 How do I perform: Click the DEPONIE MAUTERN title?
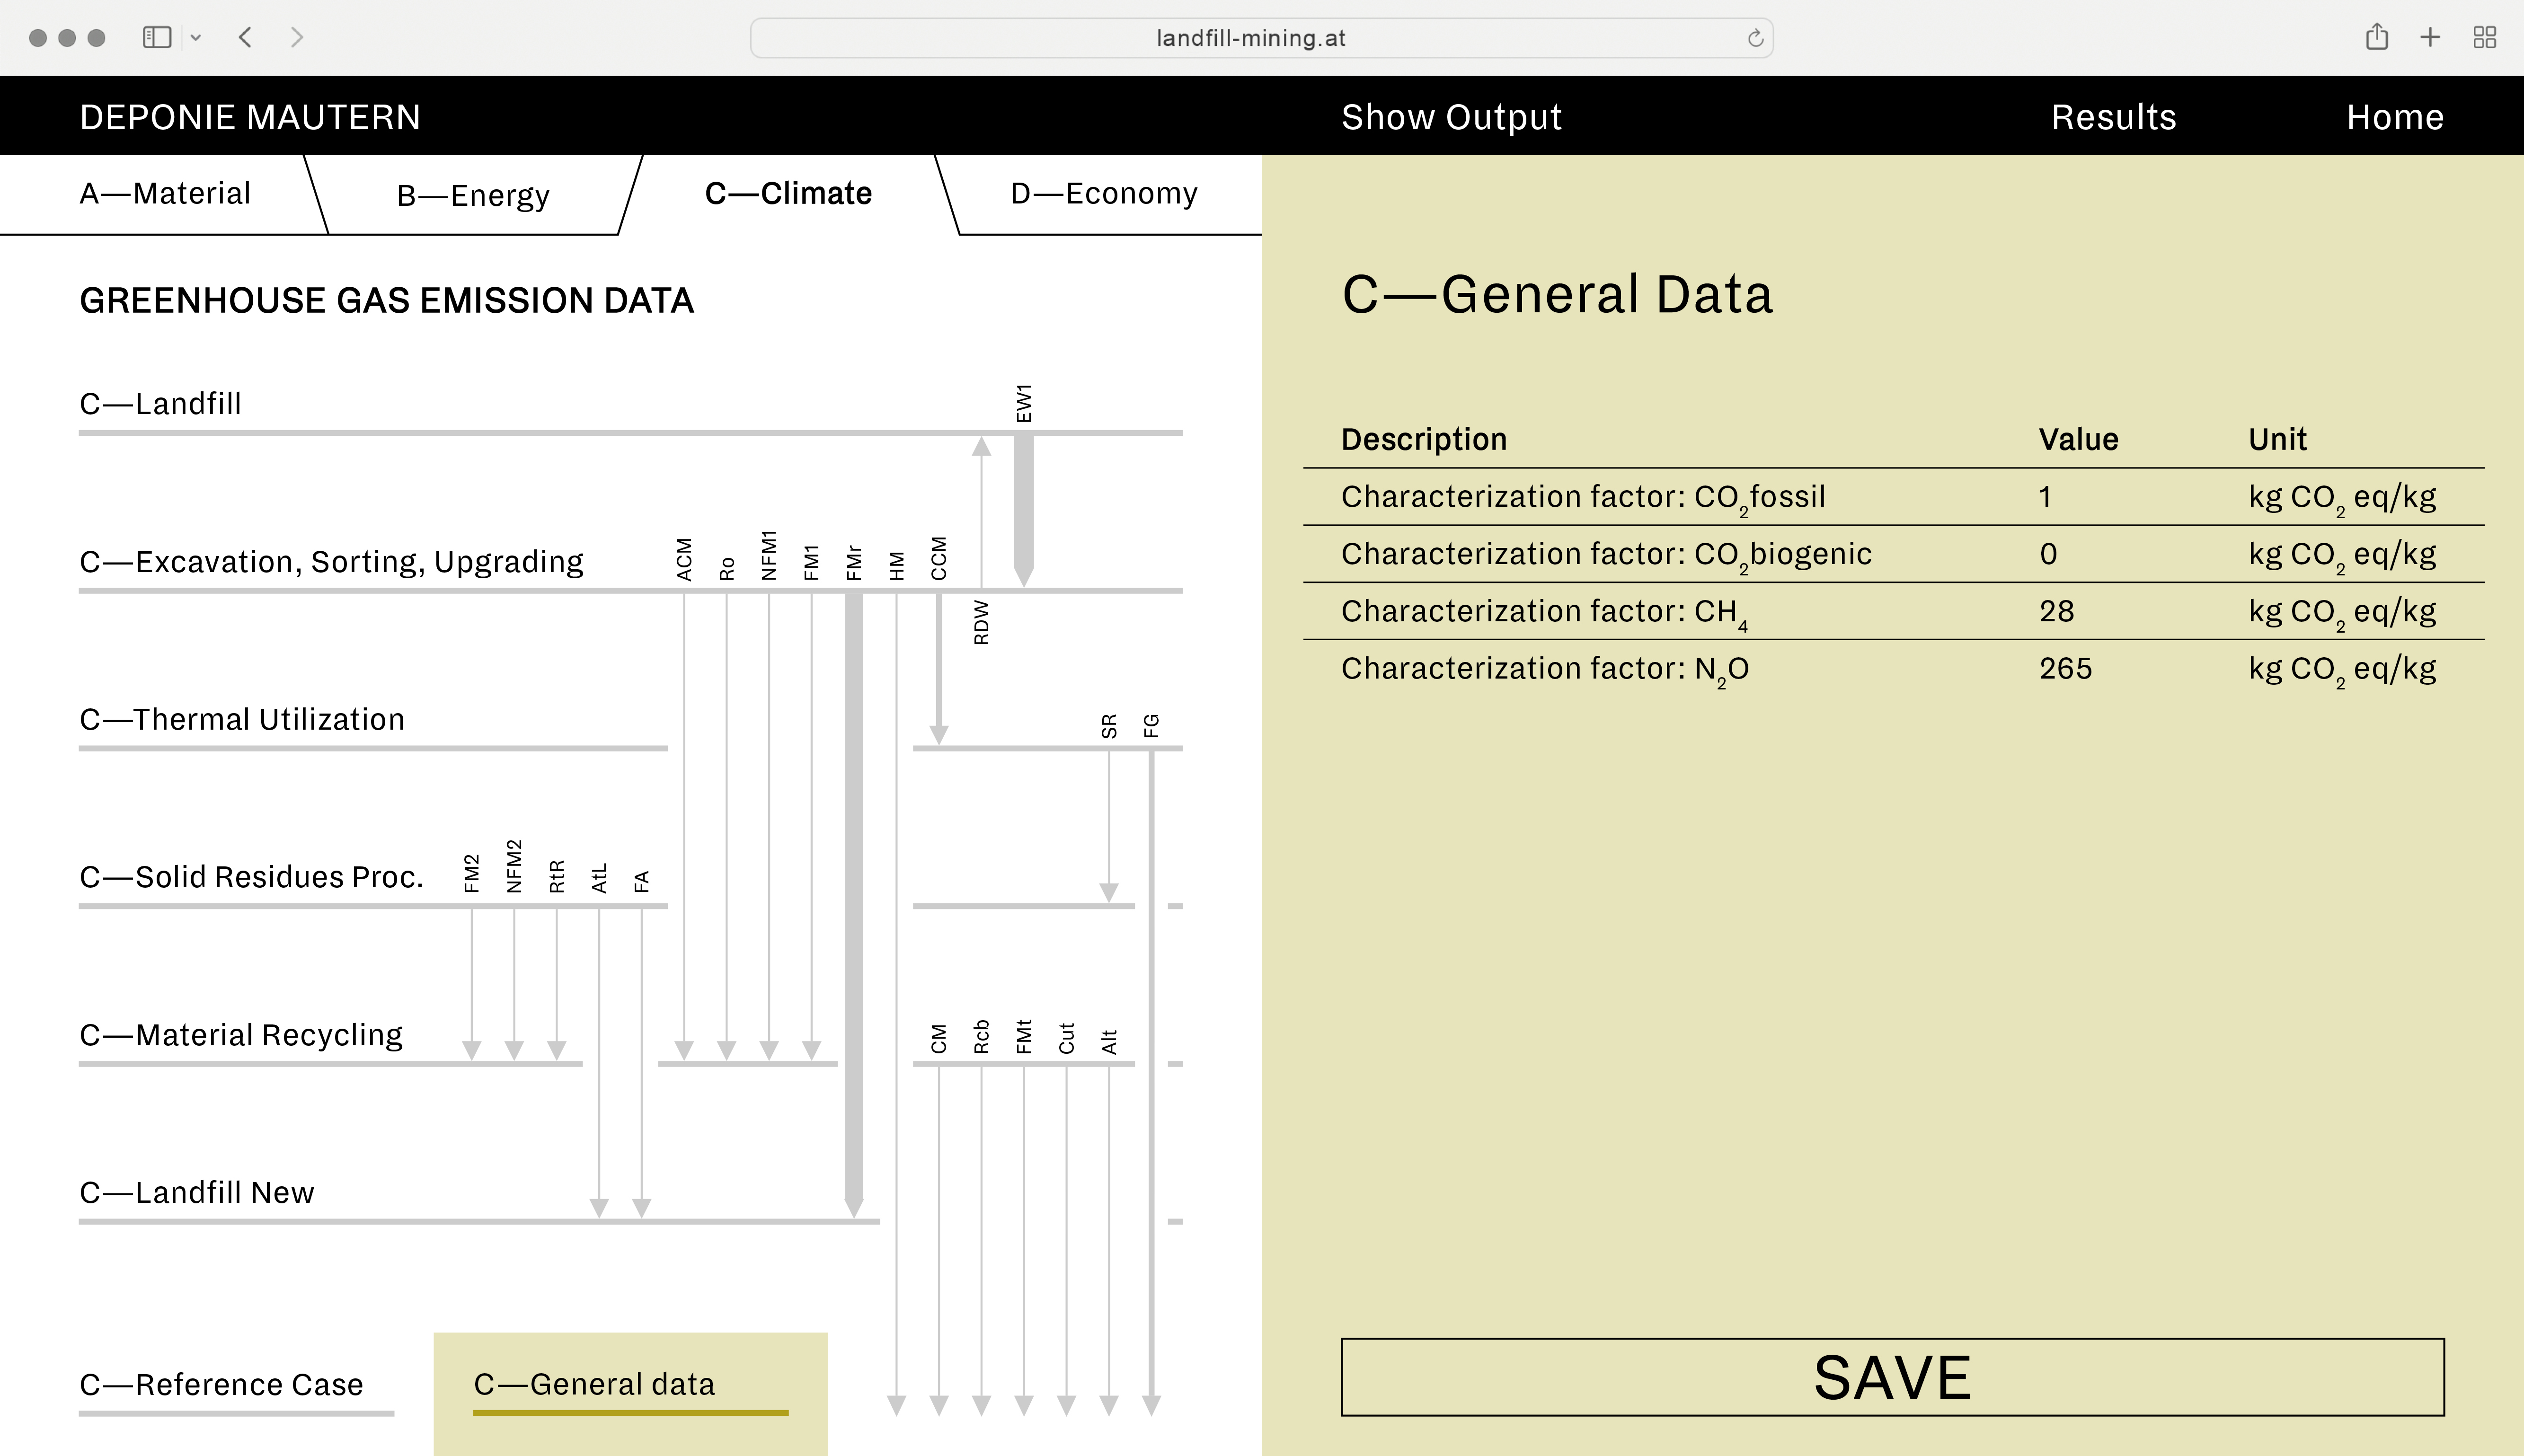pyautogui.click(x=250, y=117)
